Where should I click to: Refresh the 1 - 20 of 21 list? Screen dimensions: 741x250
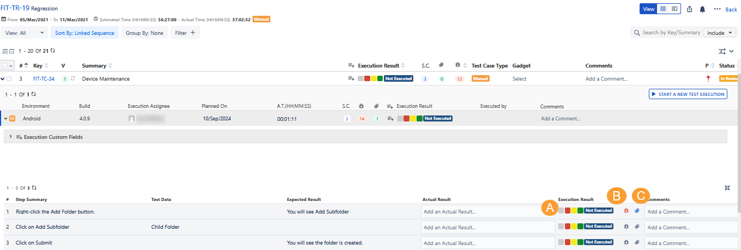(53, 51)
